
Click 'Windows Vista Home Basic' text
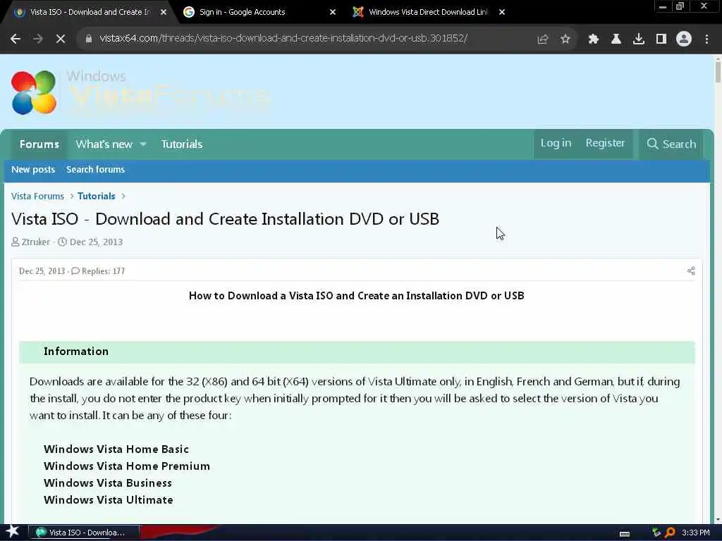(x=116, y=449)
